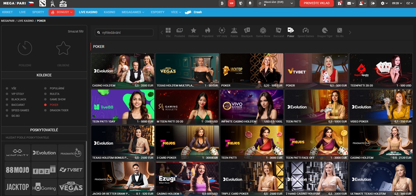Open the Crash game menu item
Screen dimensions: 416x196
point(193,12)
